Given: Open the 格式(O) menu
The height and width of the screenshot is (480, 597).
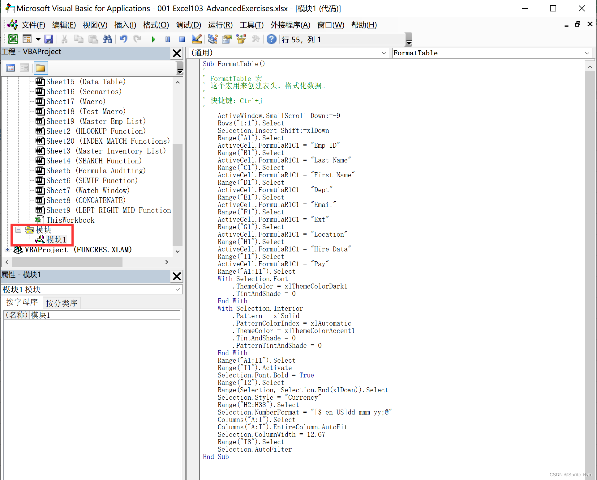Looking at the screenshot, I should 156,25.
